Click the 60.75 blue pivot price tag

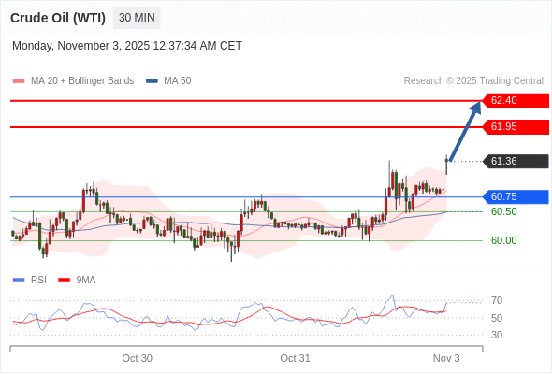click(516, 196)
